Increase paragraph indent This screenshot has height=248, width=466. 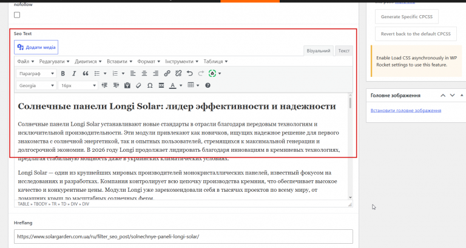(x=116, y=85)
